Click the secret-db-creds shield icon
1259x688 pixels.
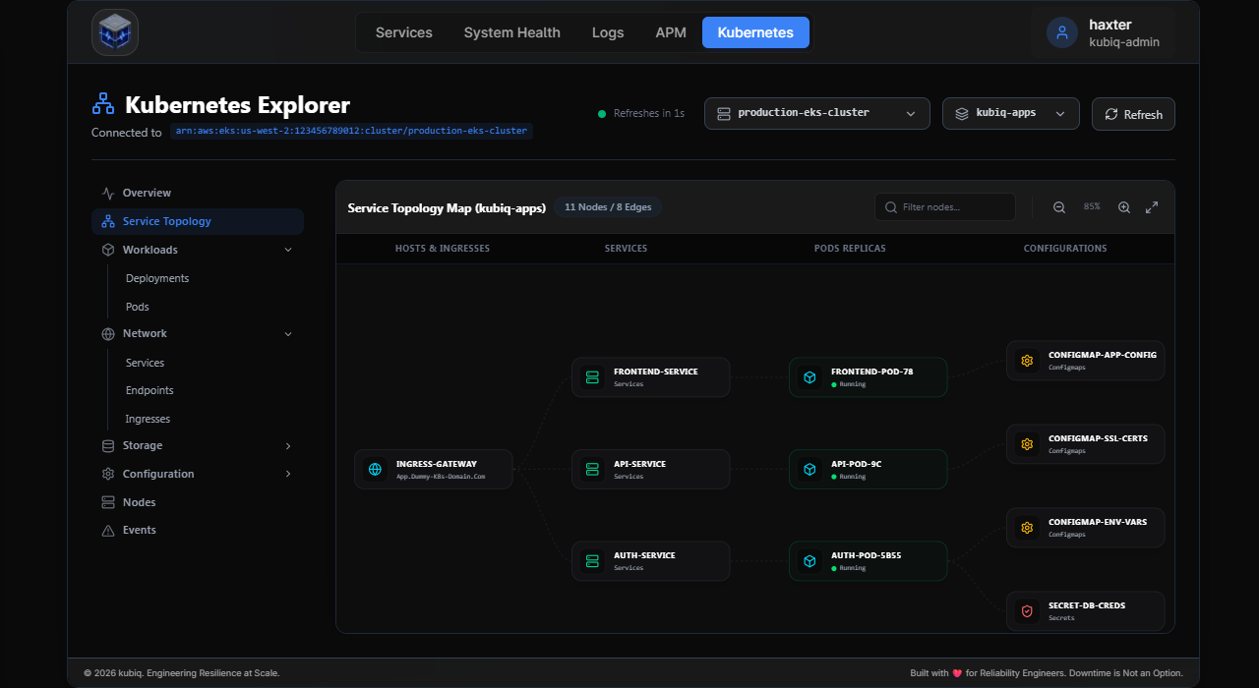(1027, 611)
